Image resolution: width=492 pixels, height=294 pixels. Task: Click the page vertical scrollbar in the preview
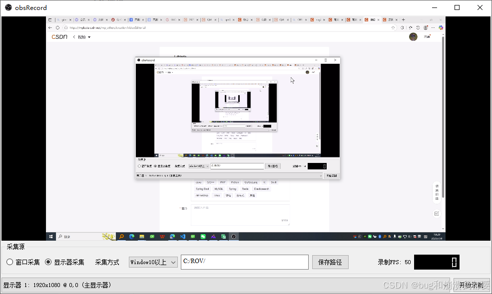pos(443,118)
